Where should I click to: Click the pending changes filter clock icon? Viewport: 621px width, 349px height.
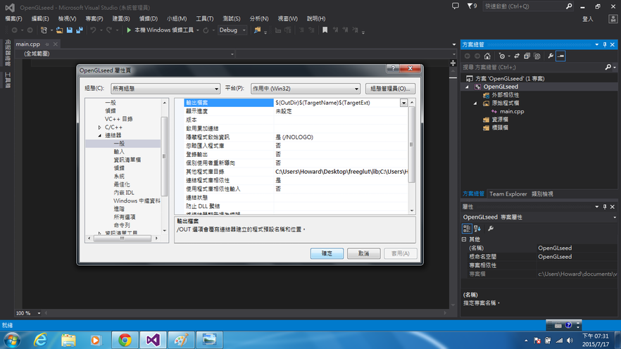point(502,56)
